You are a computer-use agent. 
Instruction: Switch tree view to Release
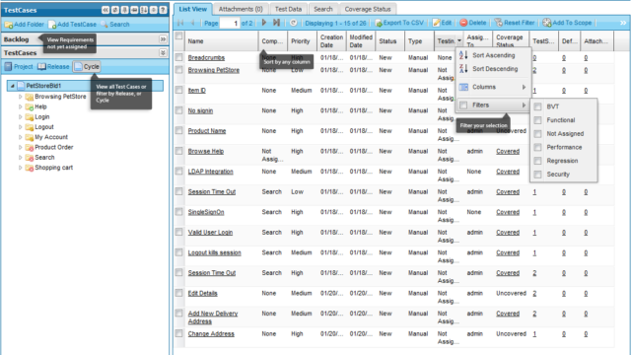pyautogui.click(x=53, y=67)
